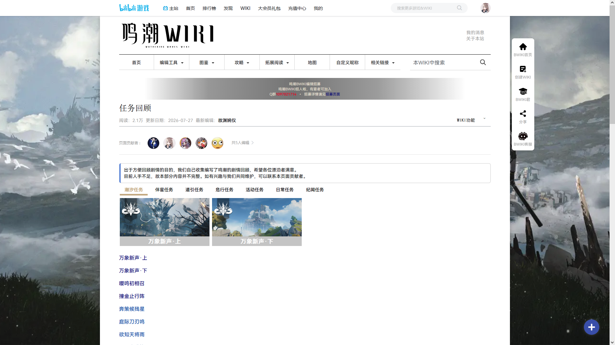Viewport: 615px width, 345px height.
Task: Open the 撞金止行阵 quest link
Action: (132, 296)
